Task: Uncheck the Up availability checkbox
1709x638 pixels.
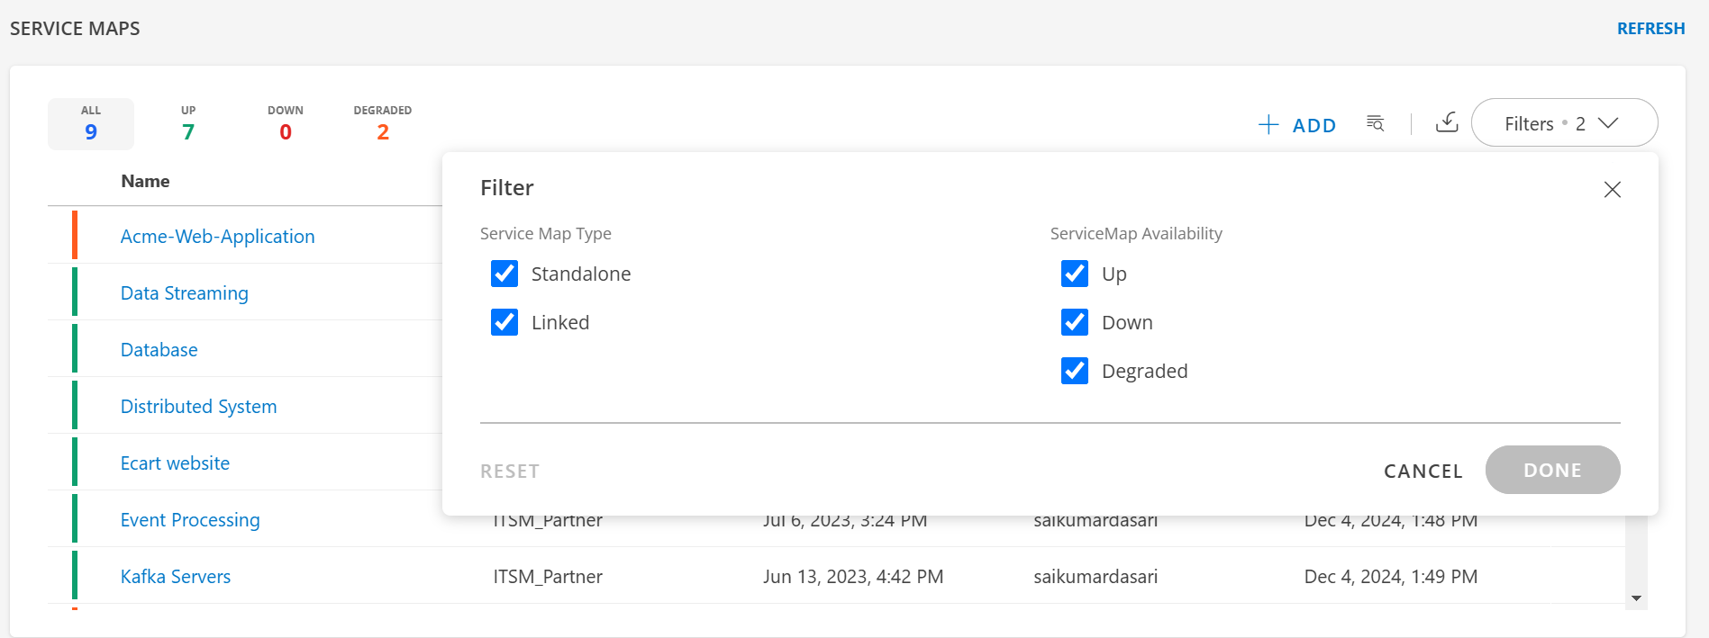Action: tap(1075, 274)
